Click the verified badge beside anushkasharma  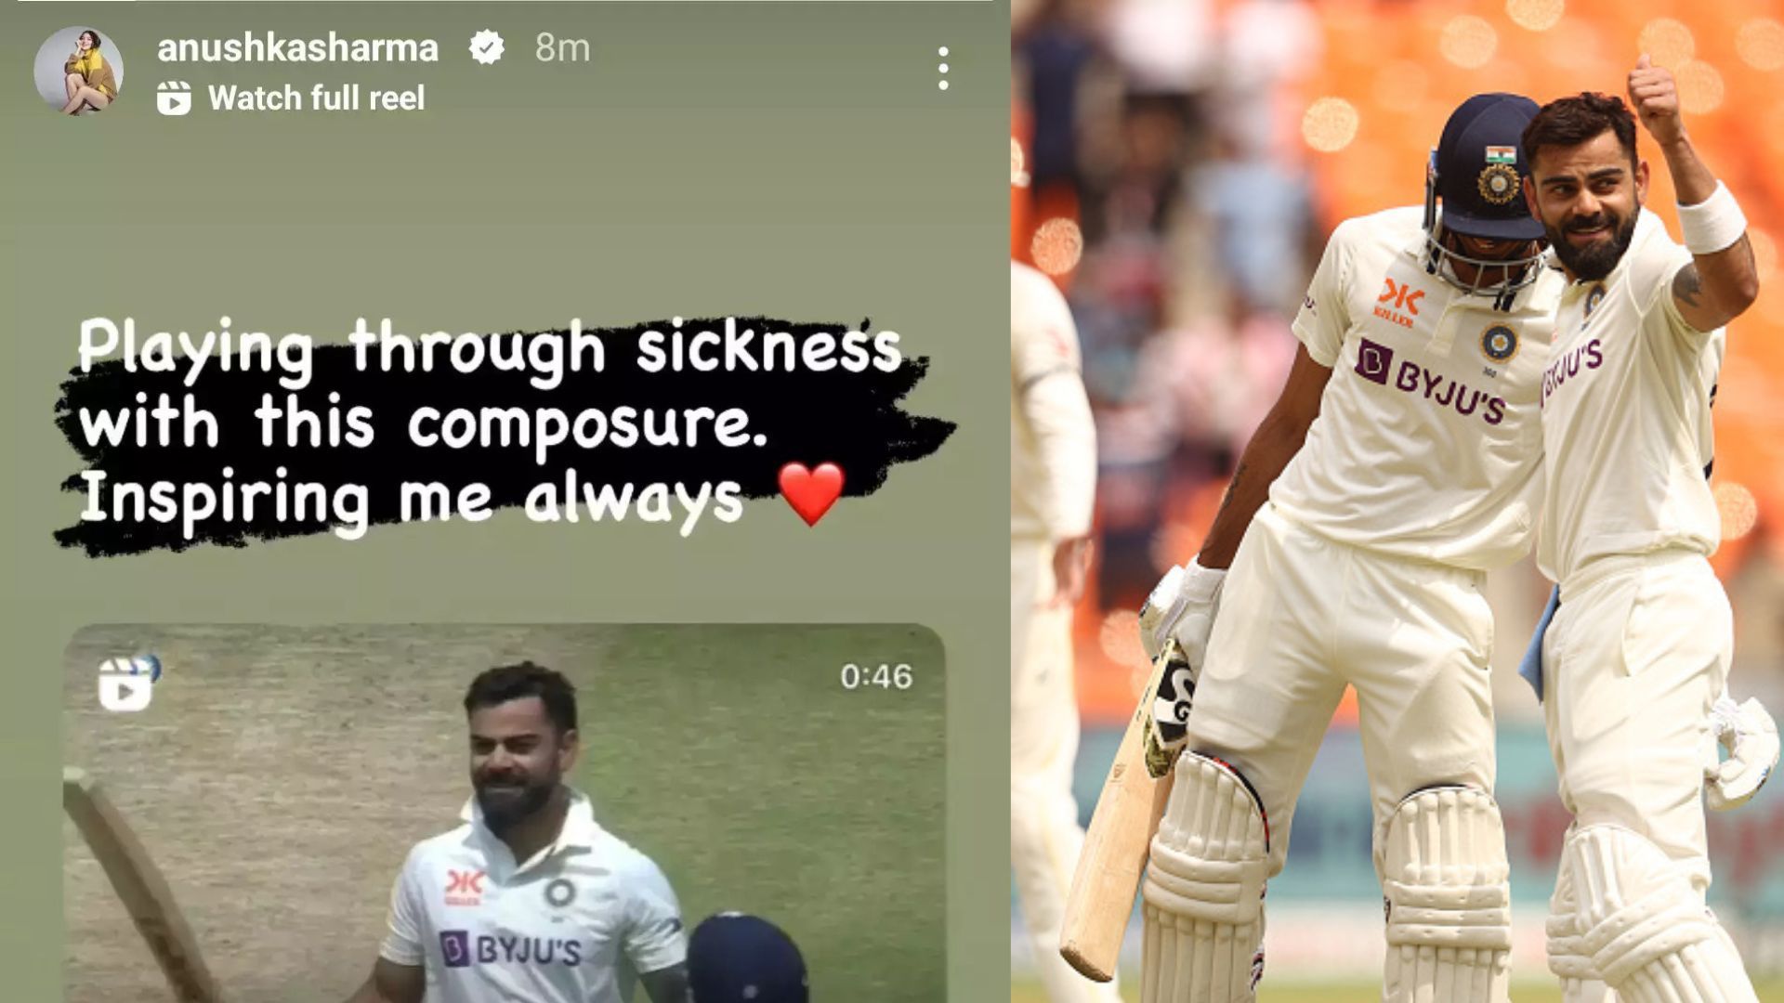486,46
